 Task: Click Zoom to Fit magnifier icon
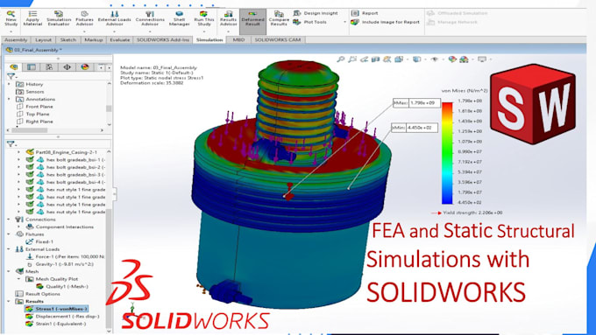[341, 59]
